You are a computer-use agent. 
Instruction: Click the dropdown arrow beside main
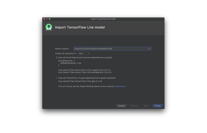pos(88,53)
